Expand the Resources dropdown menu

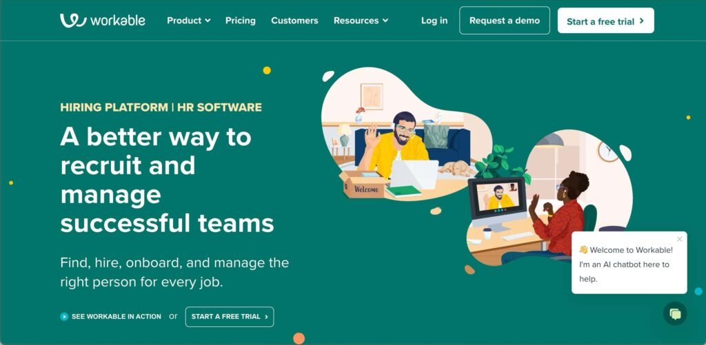pyautogui.click(x=361, y=21)
